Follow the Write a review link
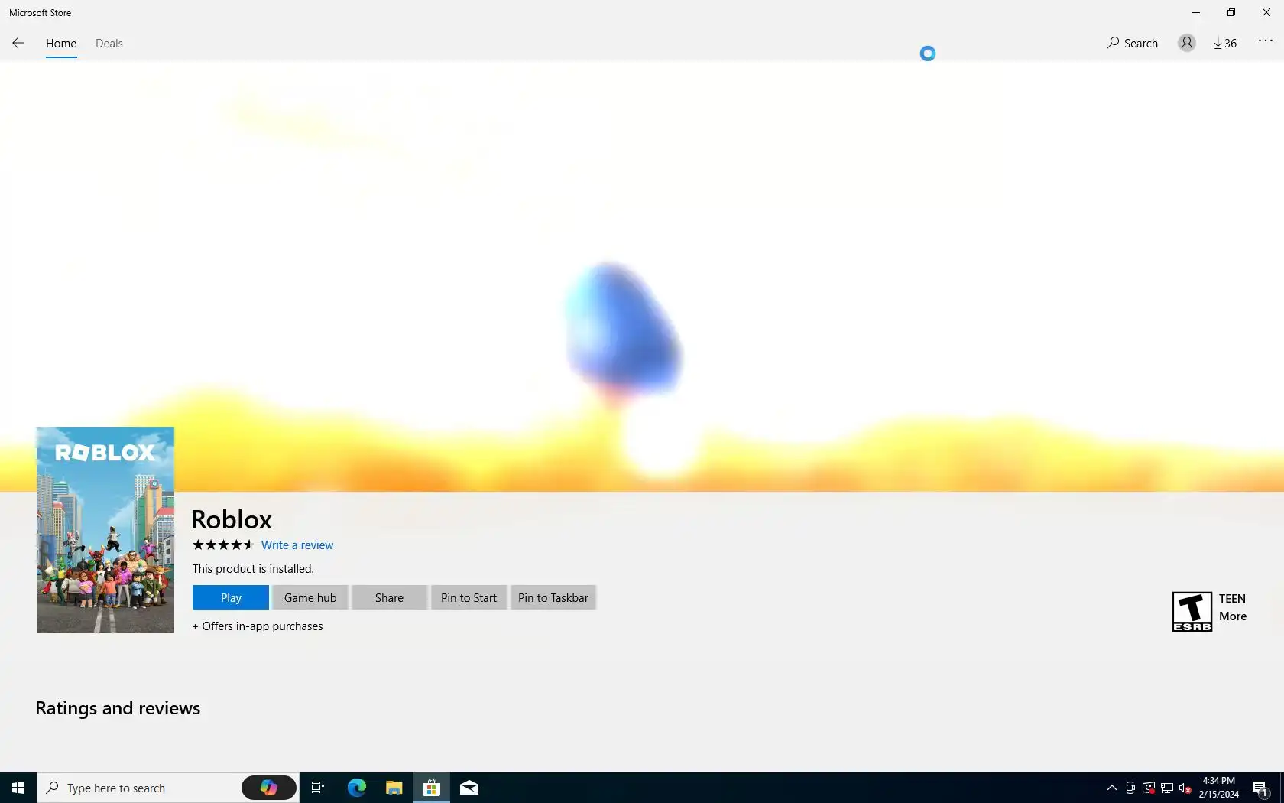Viewport: 1284px width, 803px height. [297, 545]
